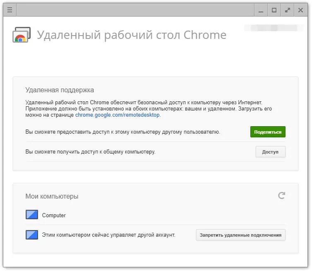
Task: Click text 'Этим компьютером сейчас управляет другой аккаунт.'
Action: pyautogui.click(x=109, y=235)
